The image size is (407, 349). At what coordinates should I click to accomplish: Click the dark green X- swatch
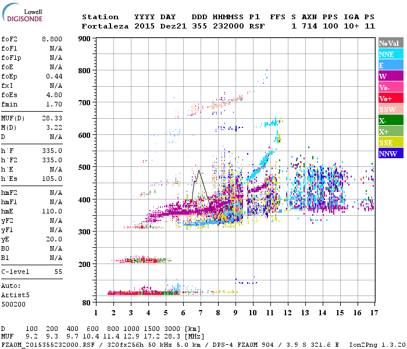tap(391, 120)
